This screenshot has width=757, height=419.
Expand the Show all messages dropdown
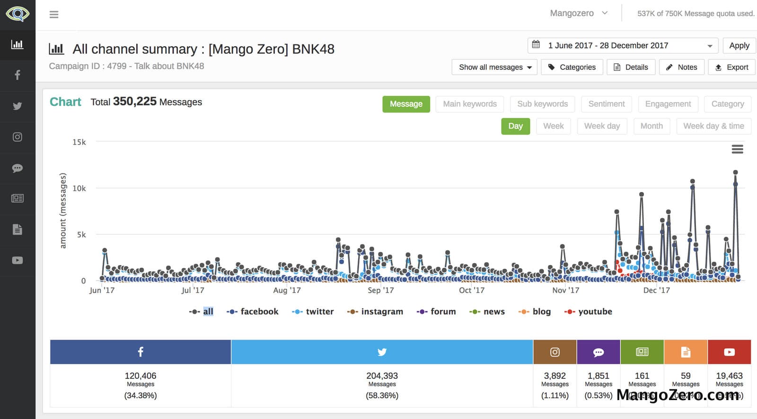(494, 67)
